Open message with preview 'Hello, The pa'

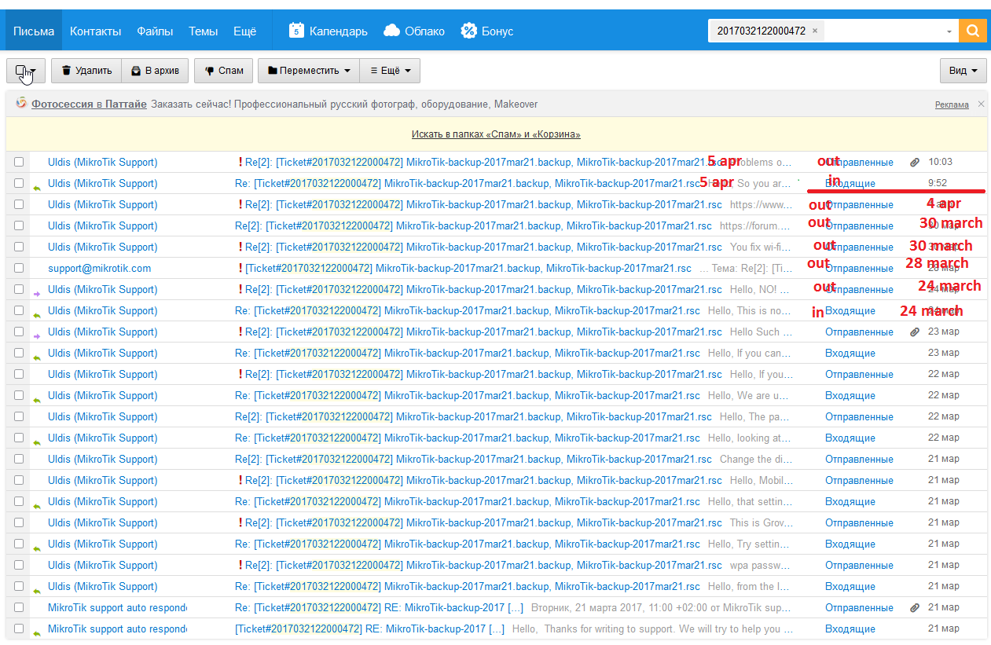(495, 416)
